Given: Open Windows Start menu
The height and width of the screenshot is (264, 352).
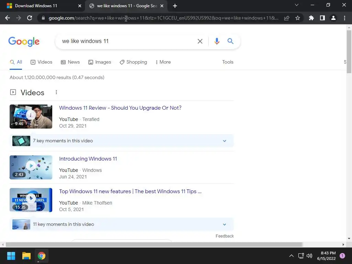Looking at the screenshot, I should [11, 256].
